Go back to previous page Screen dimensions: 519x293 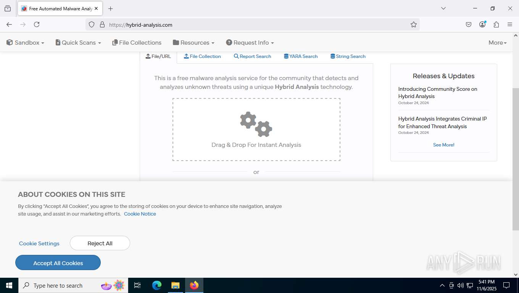pyautogui.click(x=9, y=24)
